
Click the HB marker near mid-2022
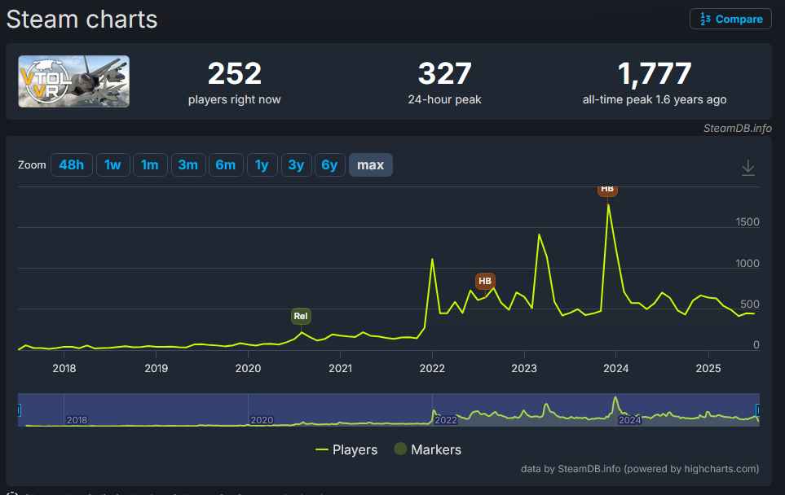tap(485, 281)
